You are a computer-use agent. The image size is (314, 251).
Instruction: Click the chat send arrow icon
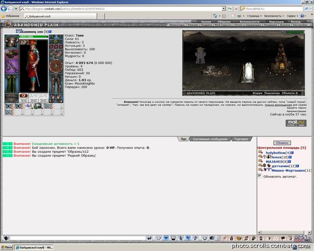pos(149,238)
